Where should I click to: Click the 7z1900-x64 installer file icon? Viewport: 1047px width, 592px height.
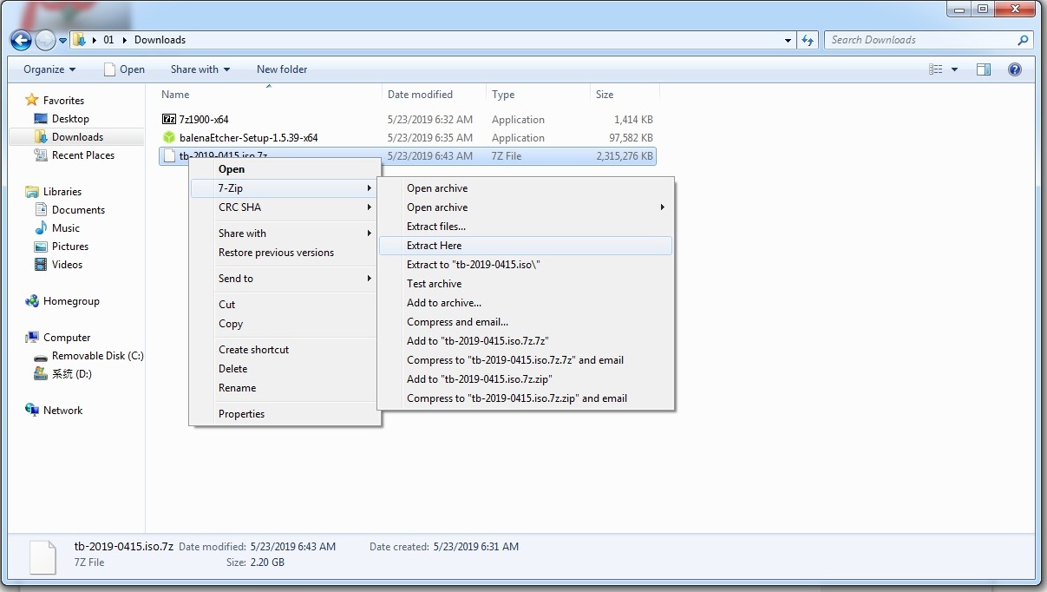coord(169,120)
